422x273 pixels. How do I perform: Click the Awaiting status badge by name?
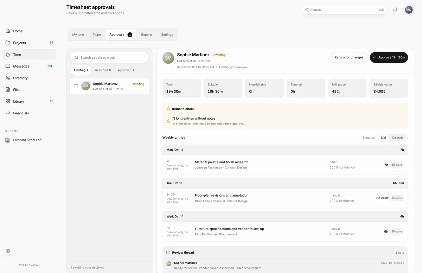(x=219, y=55)
